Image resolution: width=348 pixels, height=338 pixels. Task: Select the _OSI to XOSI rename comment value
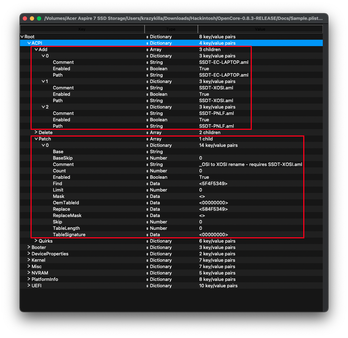tap(250, 165)
